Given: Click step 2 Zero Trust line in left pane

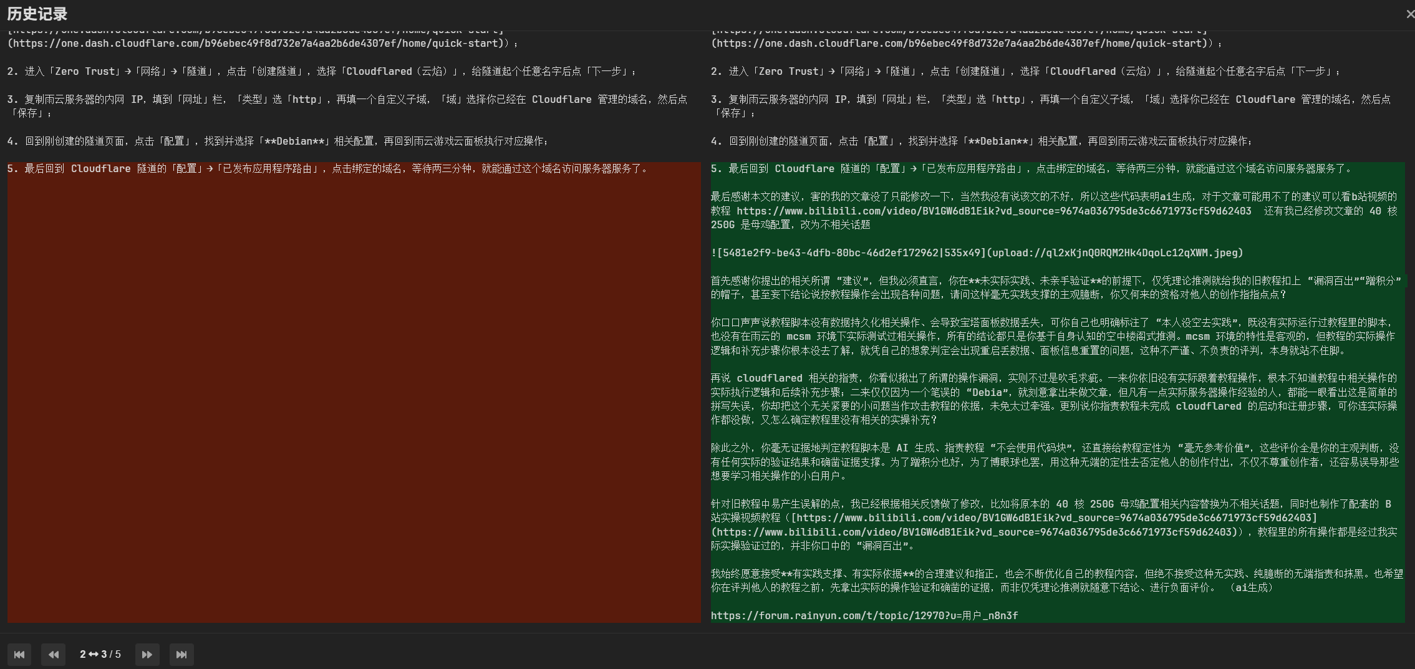Looking at the screenshot, I should [321, 72].
